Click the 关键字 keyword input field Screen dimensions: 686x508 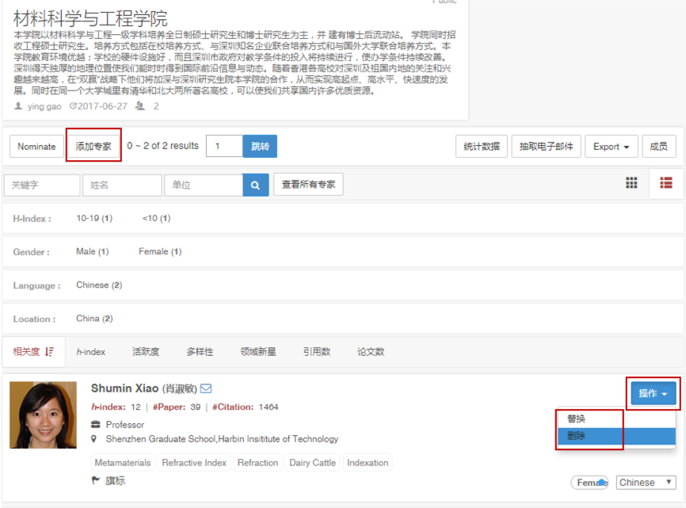(42, 185)
